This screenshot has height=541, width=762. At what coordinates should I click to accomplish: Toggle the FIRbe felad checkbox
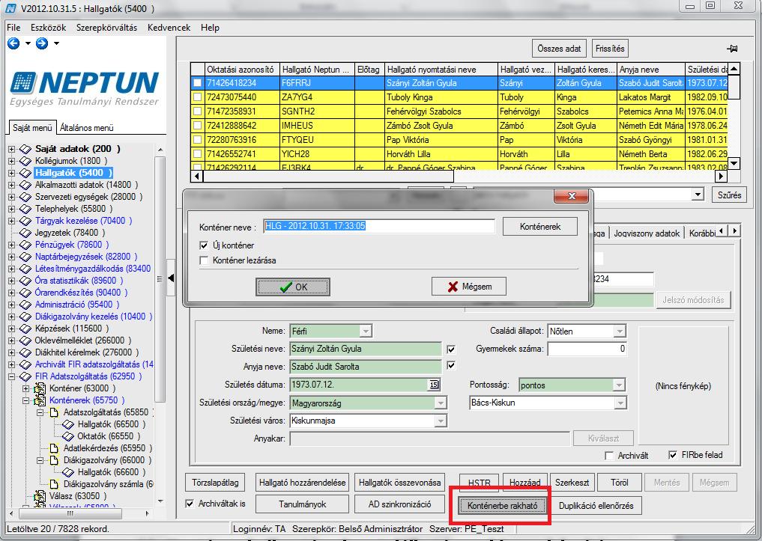[x=673, y=455]
